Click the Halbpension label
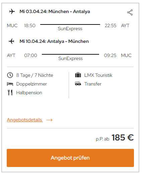This screenshot has height=173, width=144. [x=29, y=93]
